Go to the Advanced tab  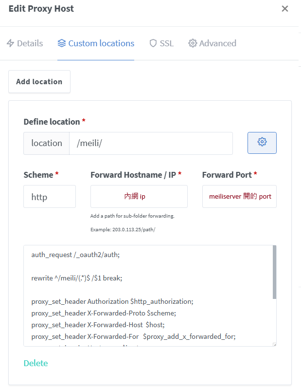pyautogui.click(x=217, y=43)
